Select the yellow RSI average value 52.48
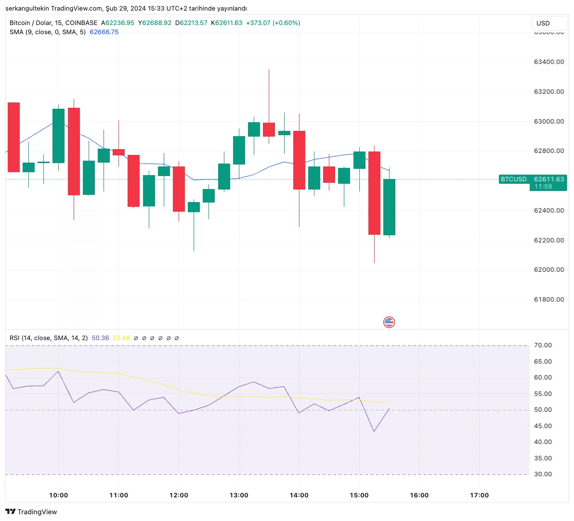 (121, 338)
